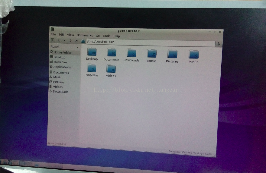Viewport: 266px width, 173px height.
Task: Open the Bookmarks menu
Action: 85,35
